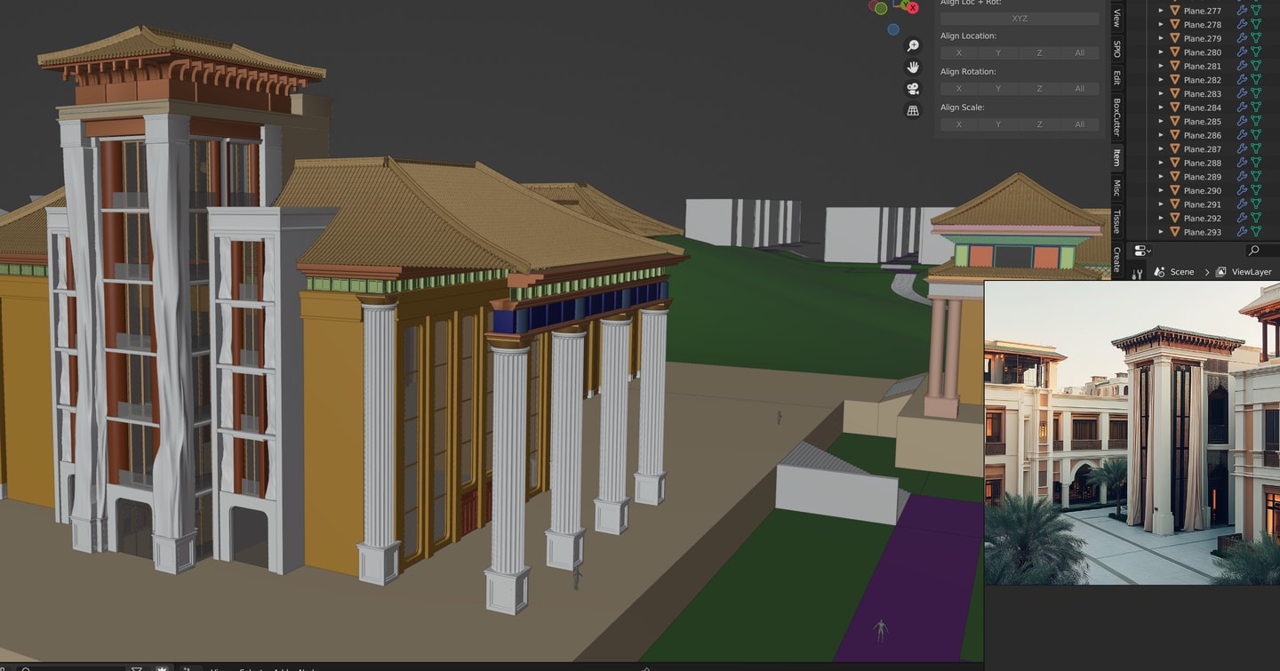Click the mesh object icon of Plane.277
Viewport: 1280px width, 671px height.
(x=1174, y=11)
